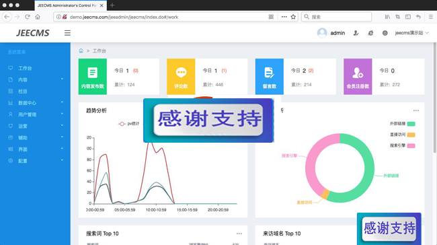Click the 栏目 grid icon in sidebar
This screenshot has width=437, height=245.
click(x=11, y=91)
